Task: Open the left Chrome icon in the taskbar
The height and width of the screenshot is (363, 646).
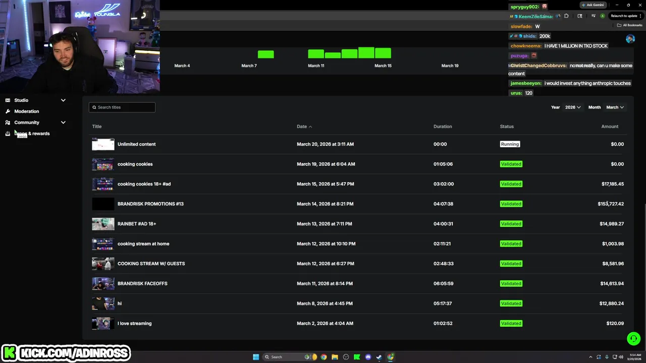Action: pos(324,357)
